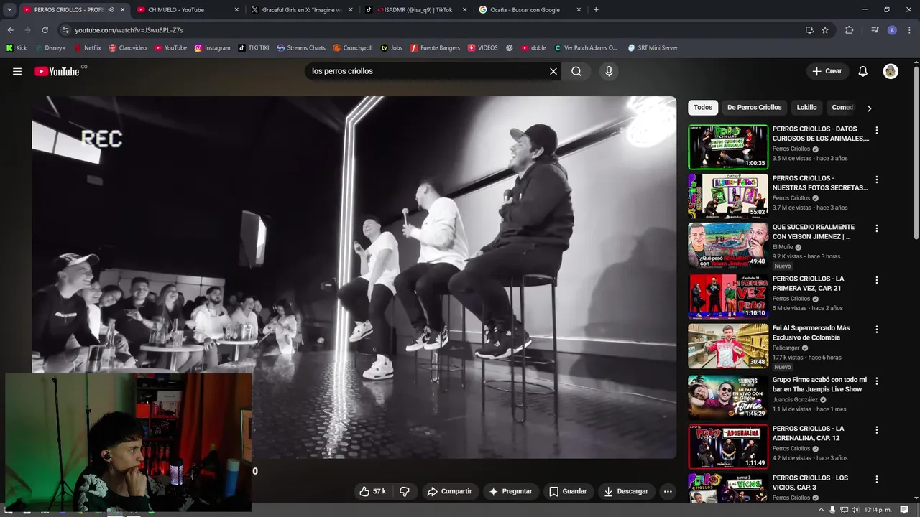Select the De Perros Criollos filter chip
The height and width of the screenshot is (517, 920).
click(x=754, y=107)
